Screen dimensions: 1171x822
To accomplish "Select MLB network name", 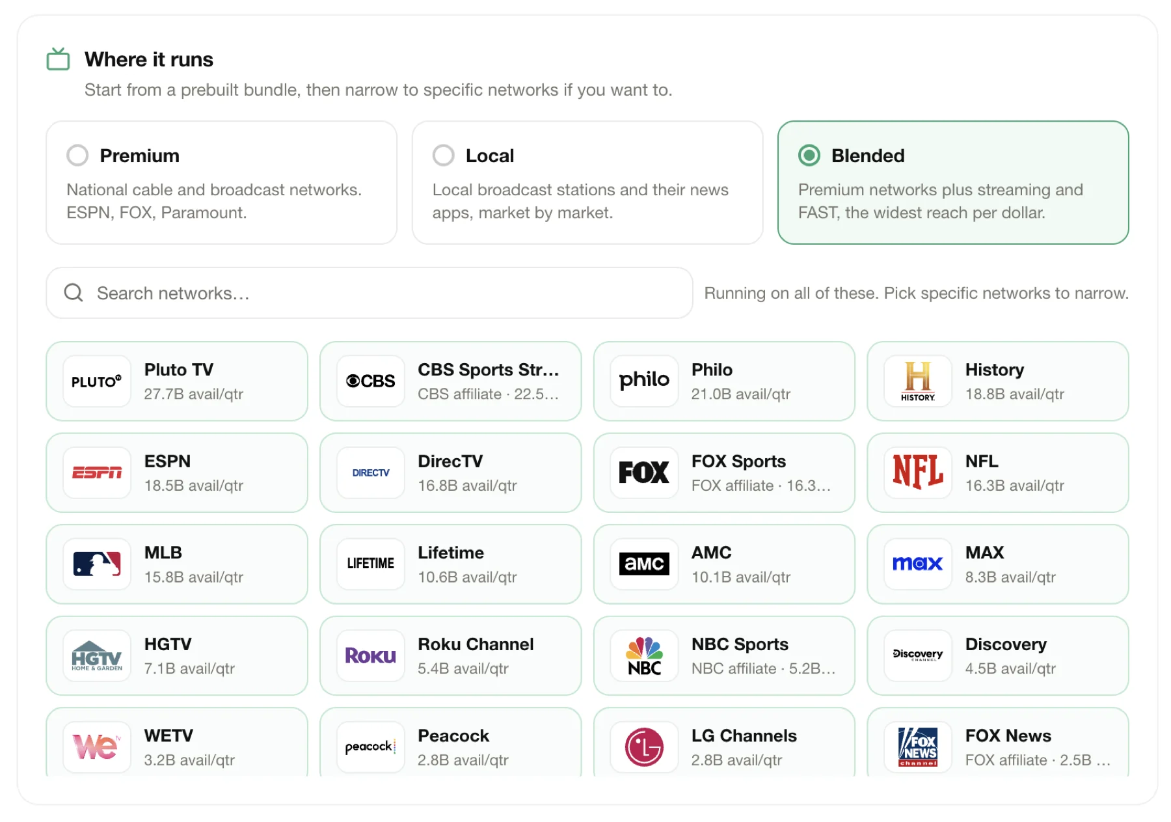I will click(x=163, y=553).
